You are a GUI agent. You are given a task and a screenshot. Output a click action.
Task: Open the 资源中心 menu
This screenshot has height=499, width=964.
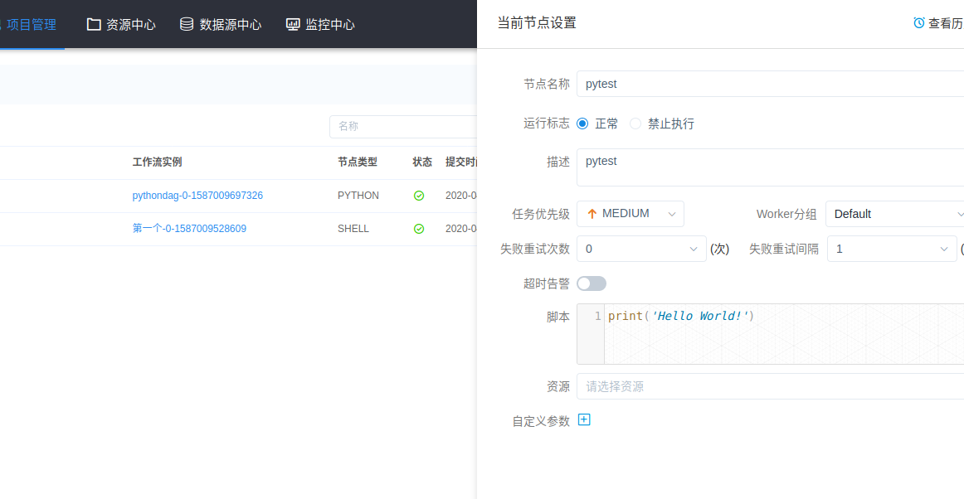click(x=121, y=25)
